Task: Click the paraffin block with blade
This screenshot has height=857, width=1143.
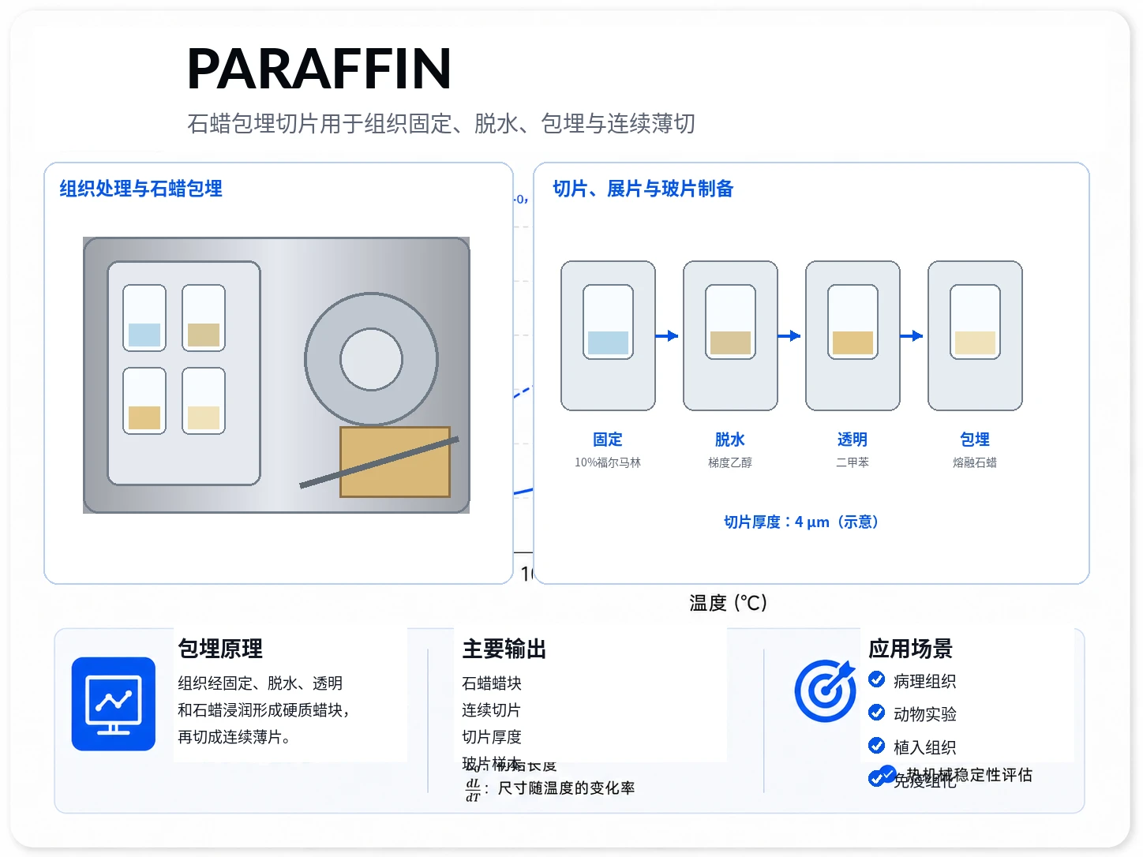Action: (x=395, y=462)
